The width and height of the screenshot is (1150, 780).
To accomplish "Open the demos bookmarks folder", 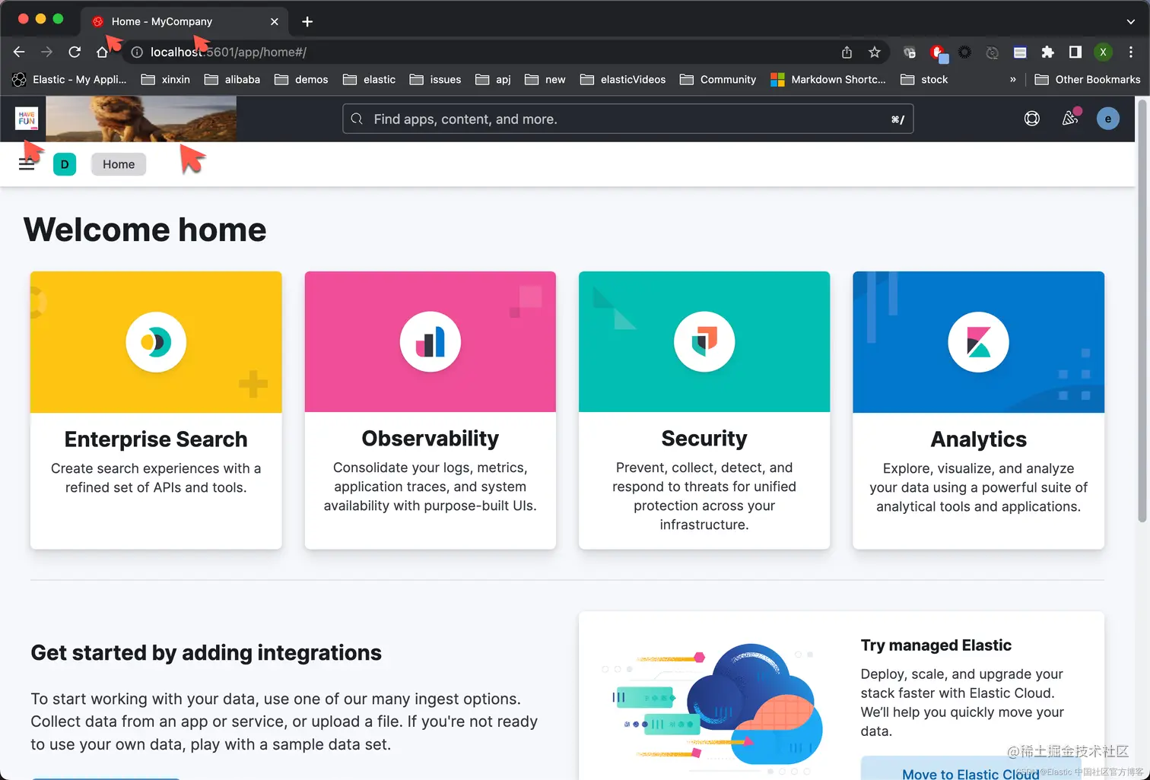I will (301, 79).
